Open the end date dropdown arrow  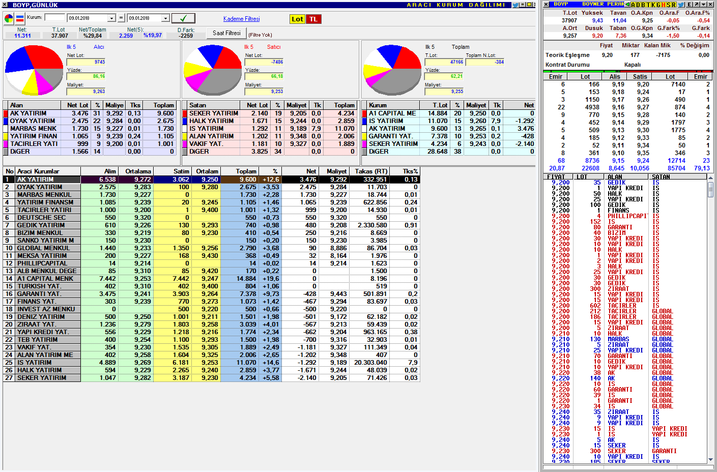(165, 18)
